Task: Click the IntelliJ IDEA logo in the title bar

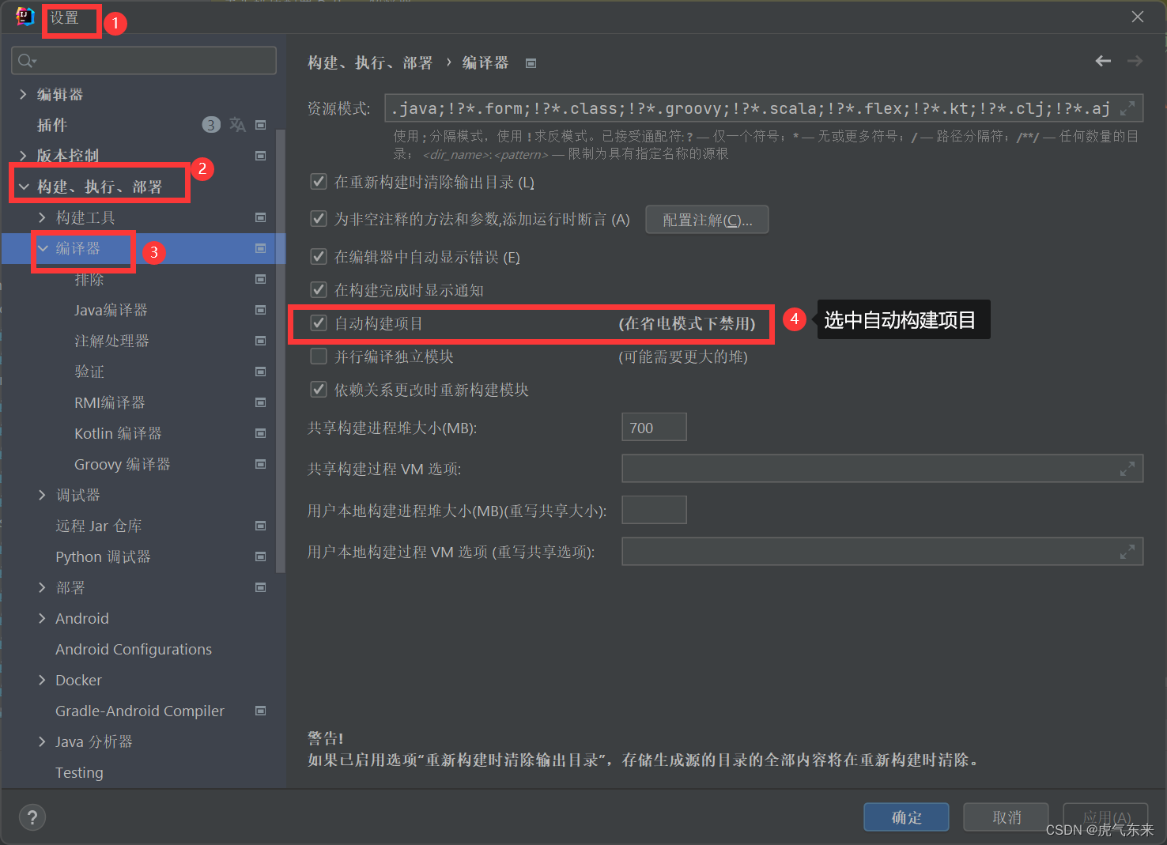Action: pyautogui.click(x=24, y=16)
